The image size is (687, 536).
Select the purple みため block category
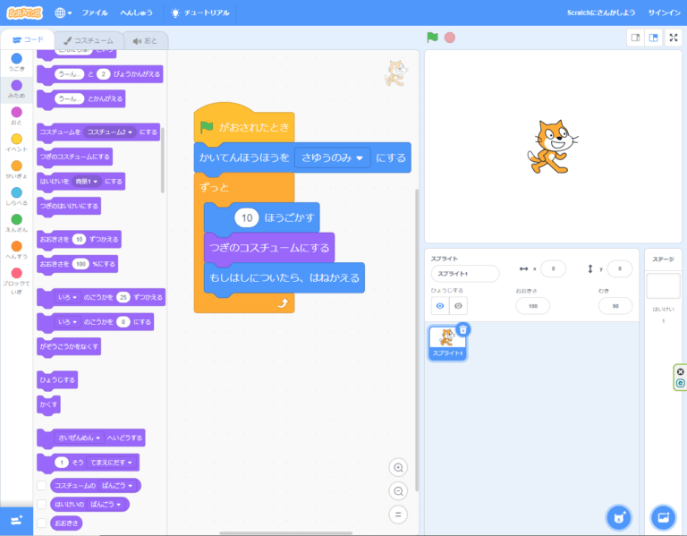click(x=16, y=89)
